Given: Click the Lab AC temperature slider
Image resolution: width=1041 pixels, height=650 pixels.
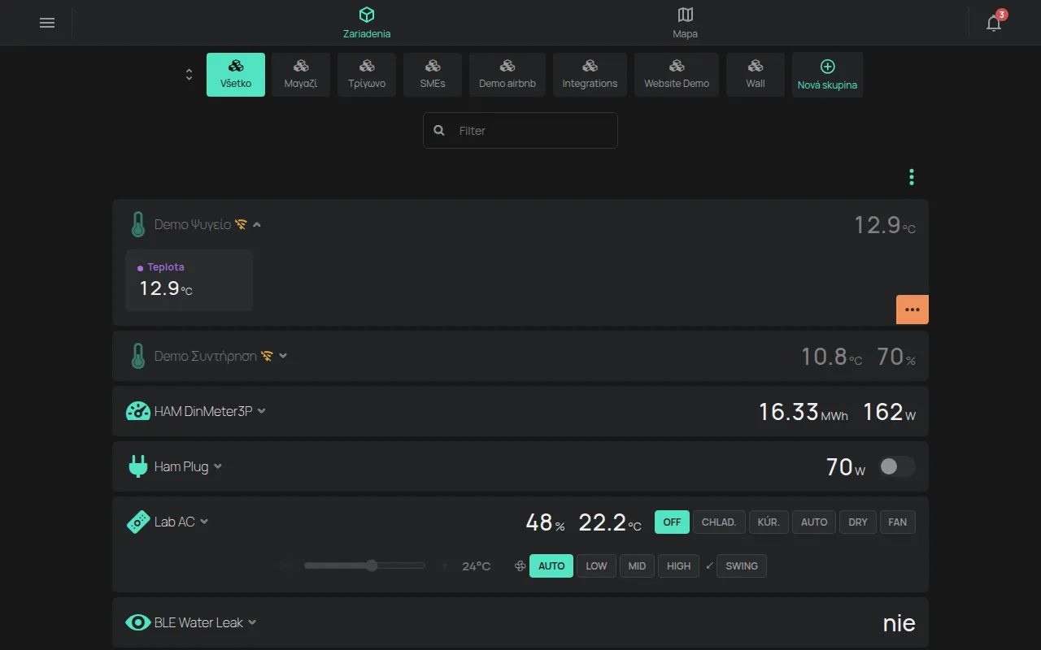Looking at the screenshot, I should 364,565.
